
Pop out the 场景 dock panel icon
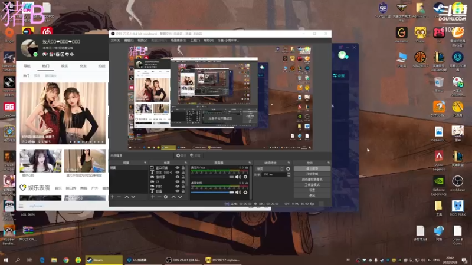click(145, 163)
